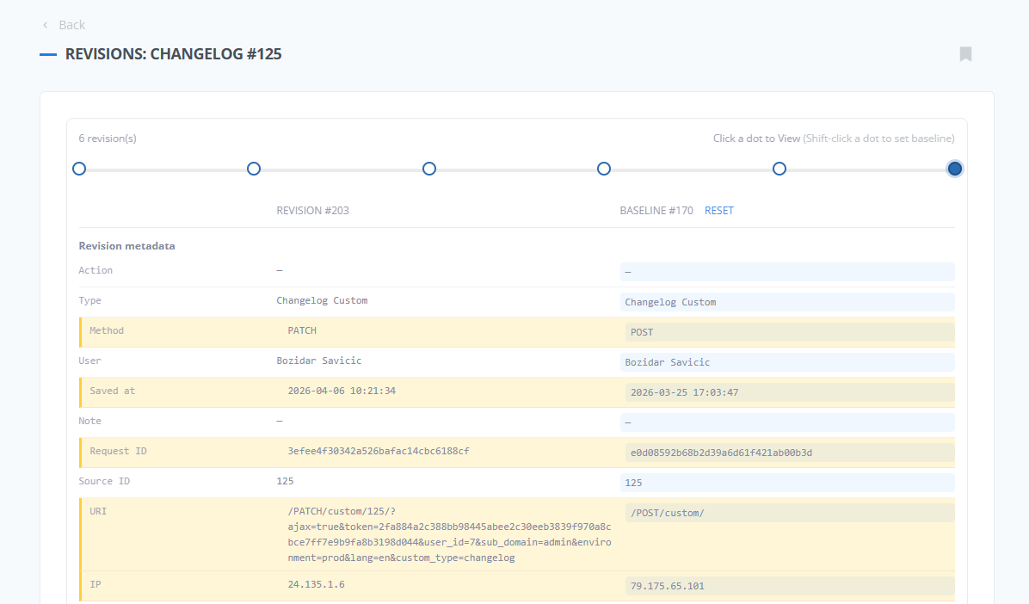Select the first revision dot on timeline
Screen dimensions: 1029x604
click(x=79, y=169)
